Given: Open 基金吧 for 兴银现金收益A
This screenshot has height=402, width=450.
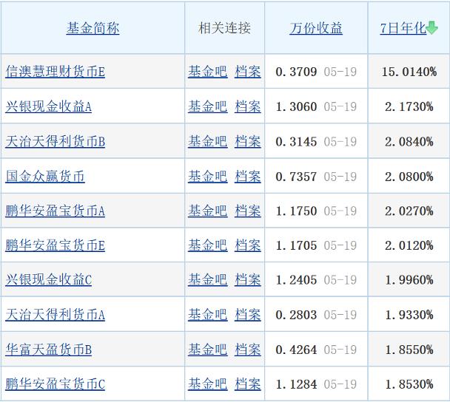Looking at the screenshot, I should tap(208, 106).
